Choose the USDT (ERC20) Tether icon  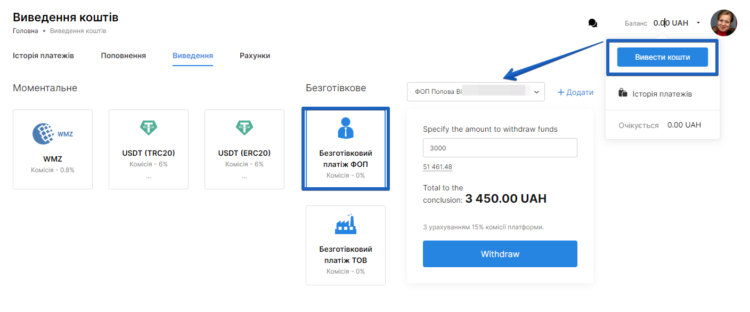coord(244,127)
